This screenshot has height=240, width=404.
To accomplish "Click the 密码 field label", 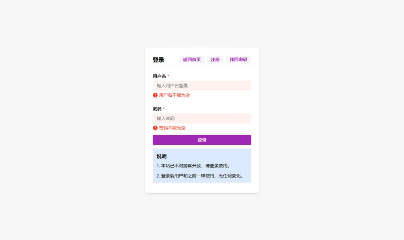I will click(x=157, y=108).
